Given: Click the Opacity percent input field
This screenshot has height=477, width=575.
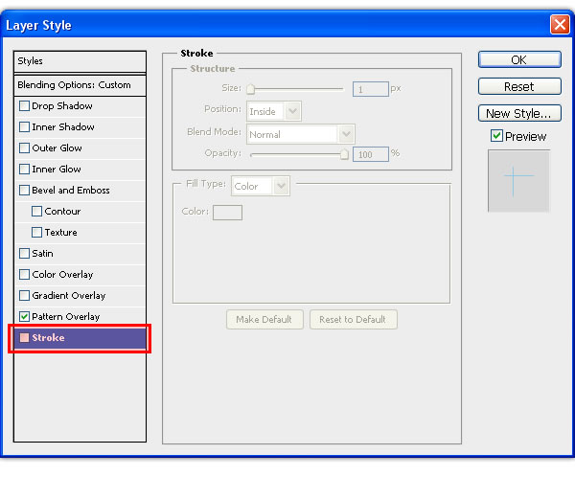Looking at the screenshot, I should pyautogui.click(x=370, y=154).
